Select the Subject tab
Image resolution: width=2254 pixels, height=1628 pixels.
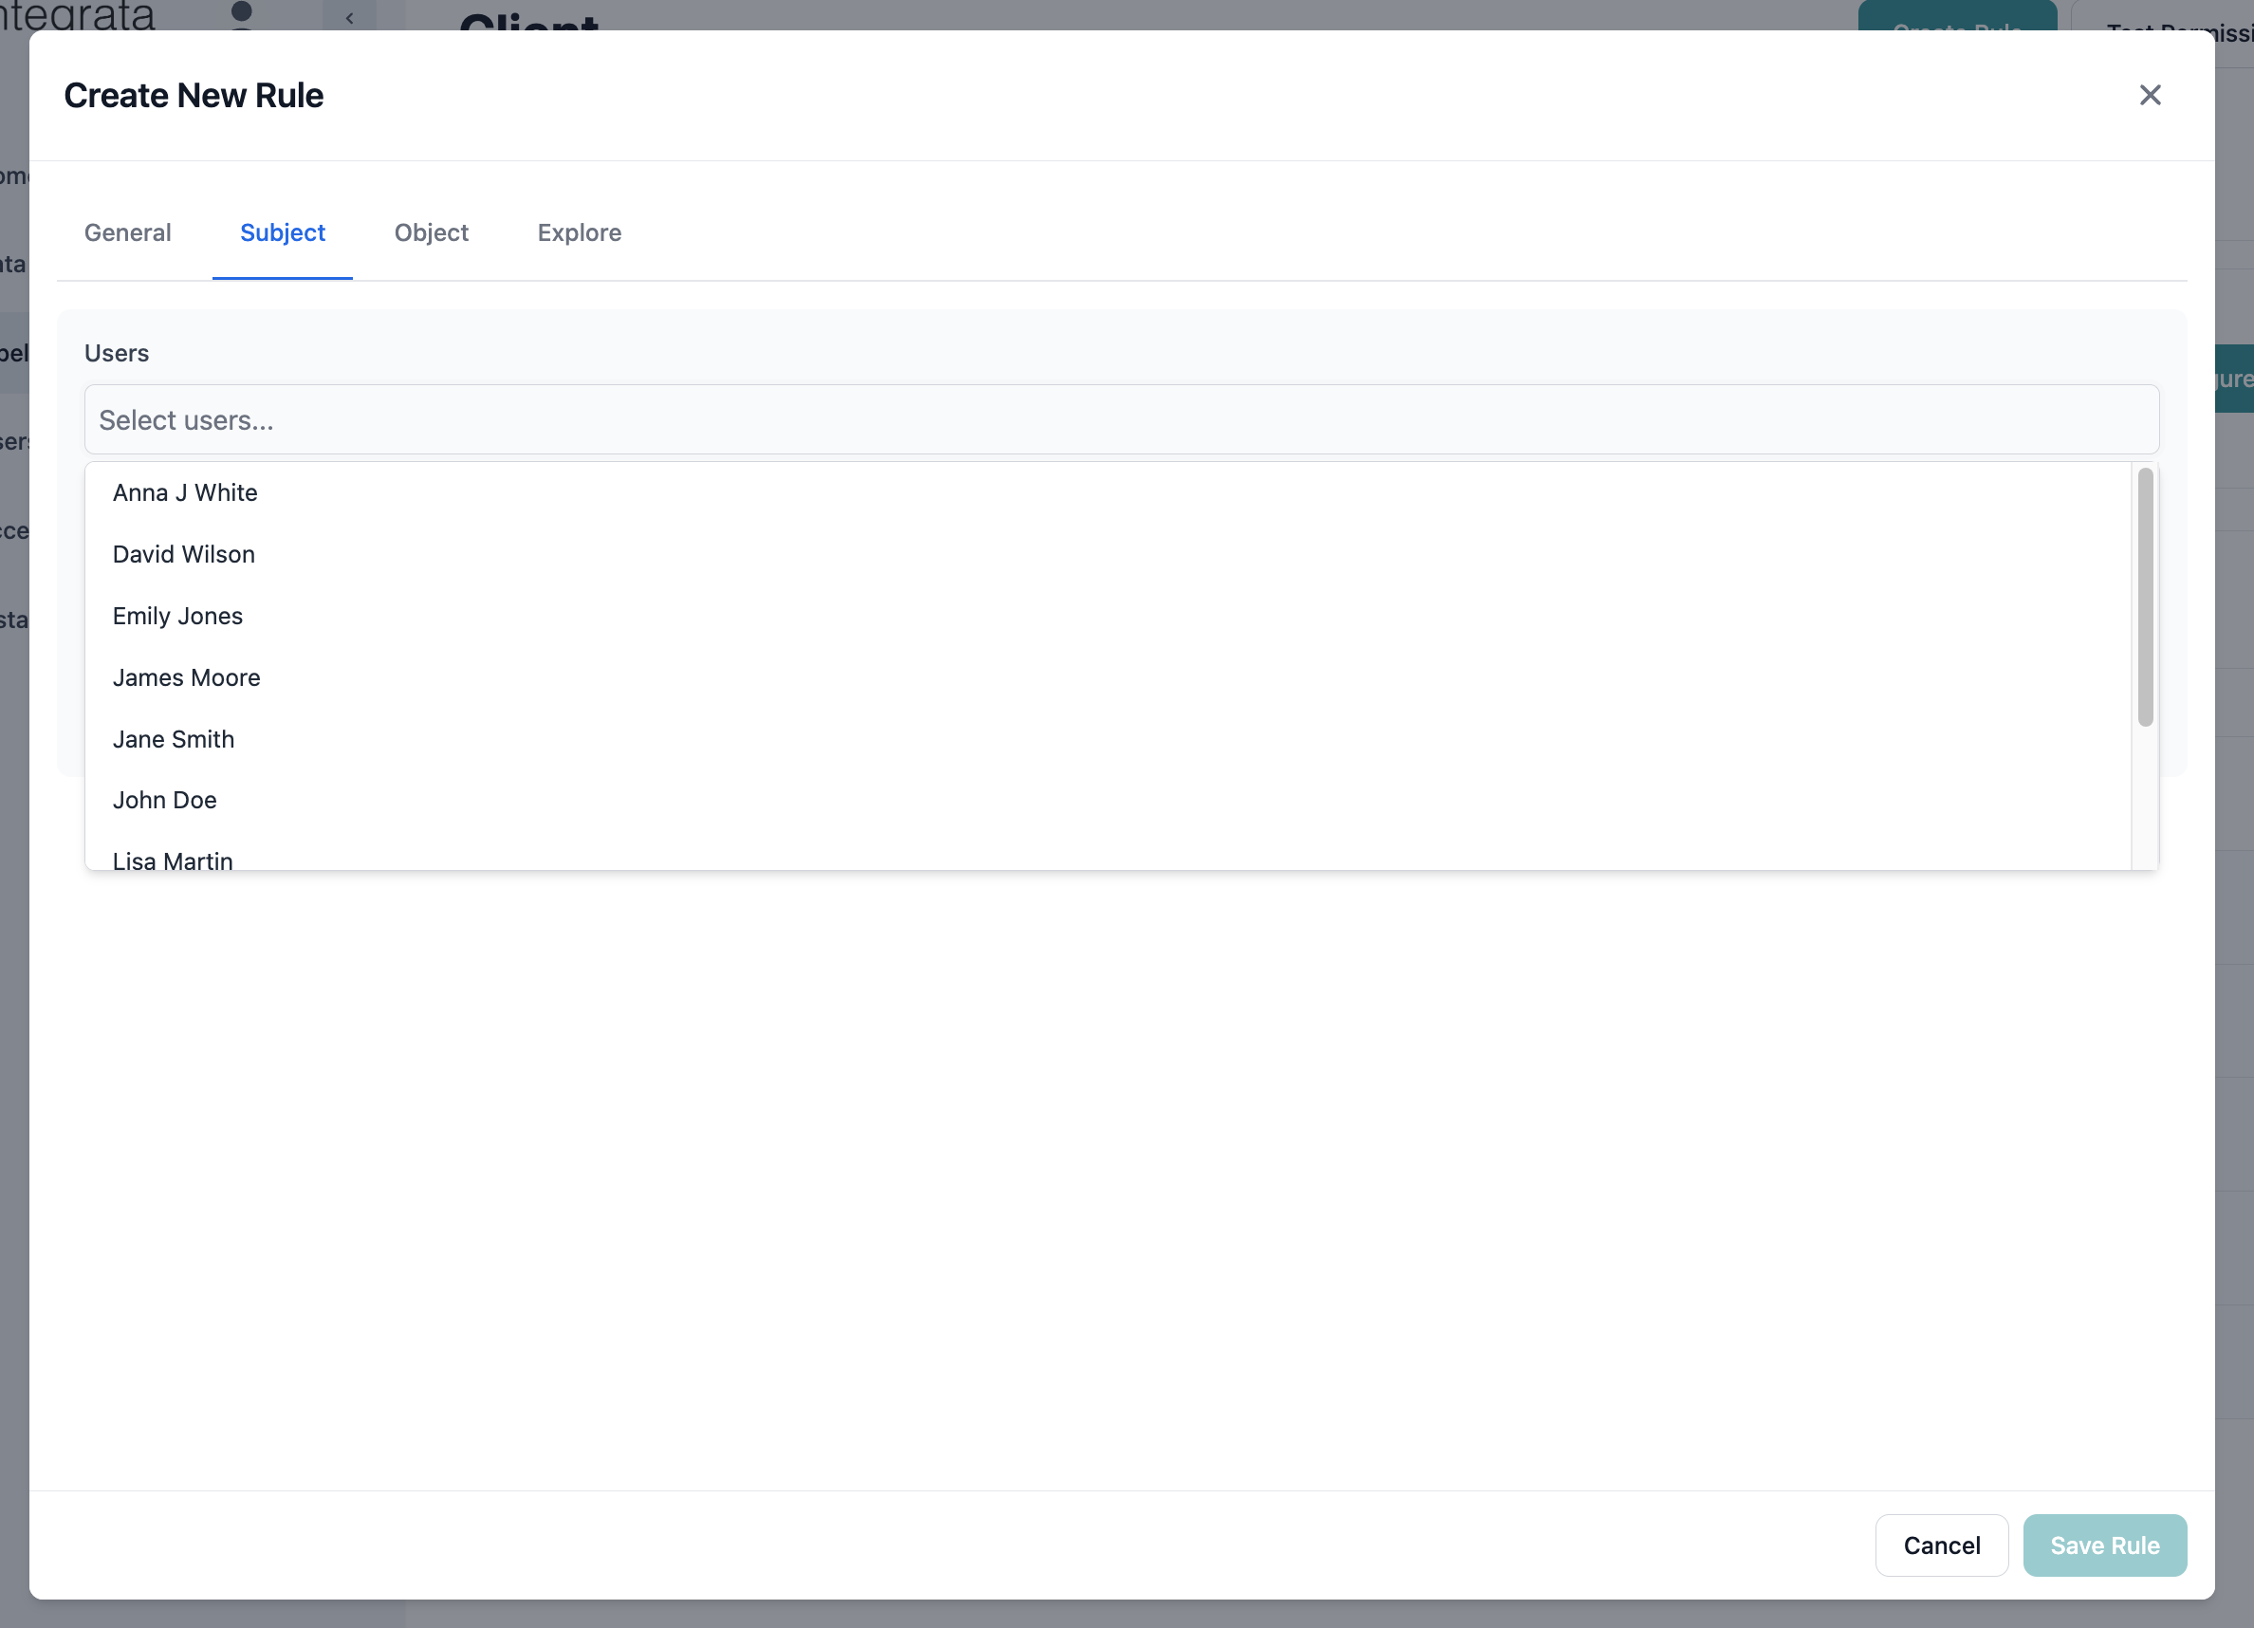[x=283, y=232]
